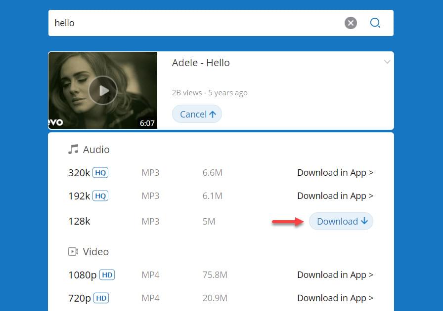Click the 6:07 duration label
This screenshot has width=443, height=311.
[147, 123]
